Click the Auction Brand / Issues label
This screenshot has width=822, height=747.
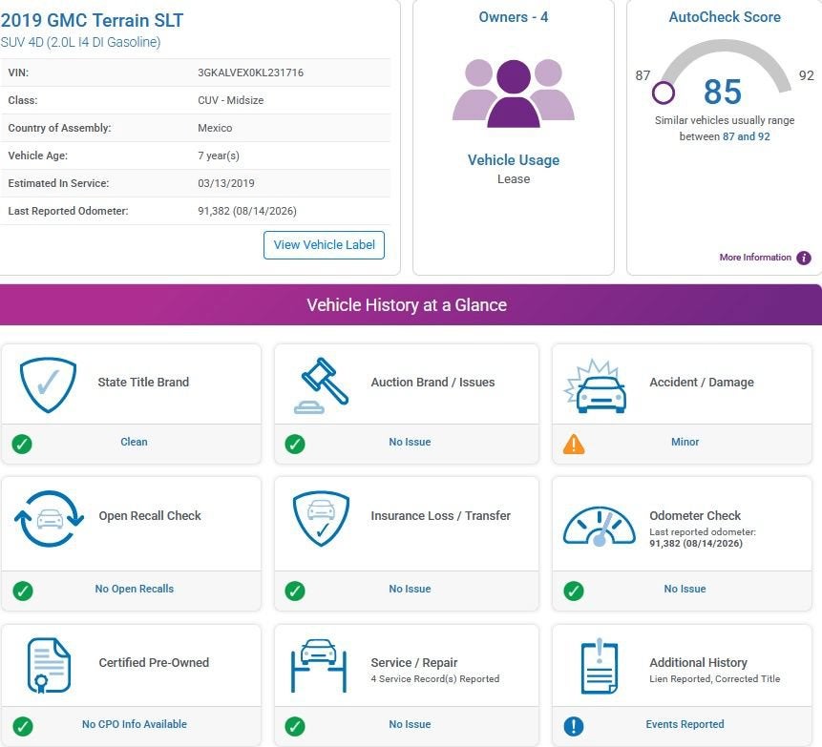432,382
